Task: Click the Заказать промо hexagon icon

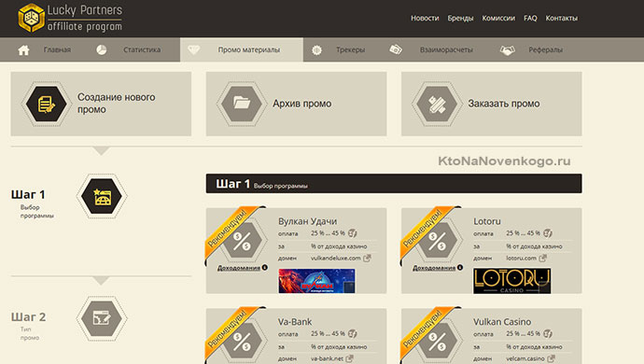Action: click(437, 104)
